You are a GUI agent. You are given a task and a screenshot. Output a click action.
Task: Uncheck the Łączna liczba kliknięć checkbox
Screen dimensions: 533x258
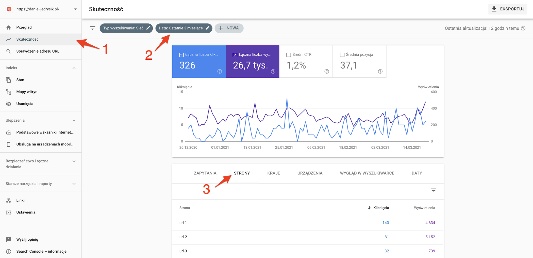coord(182,55)
